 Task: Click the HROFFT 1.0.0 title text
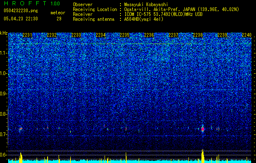(32, 3)
